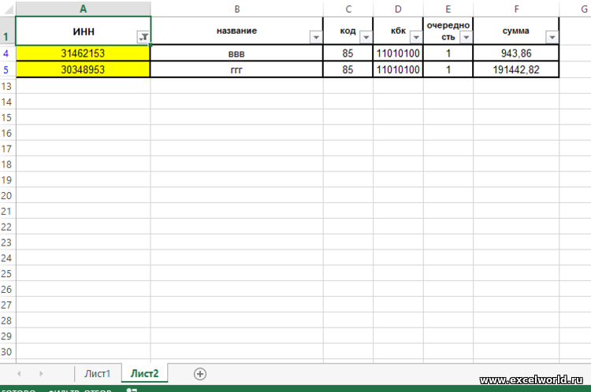Click the previous sheet navigation arrow
Screen dimensions: 591x392
click(19, 374)
